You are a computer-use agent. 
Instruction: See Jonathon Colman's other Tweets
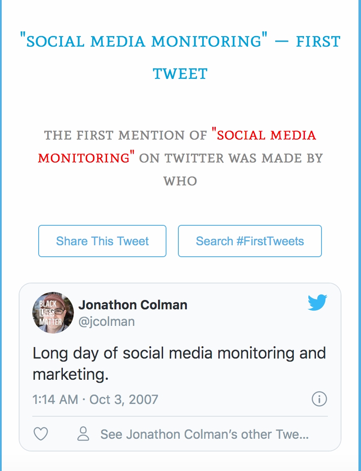pyautogui.click(x=204, y=434)
